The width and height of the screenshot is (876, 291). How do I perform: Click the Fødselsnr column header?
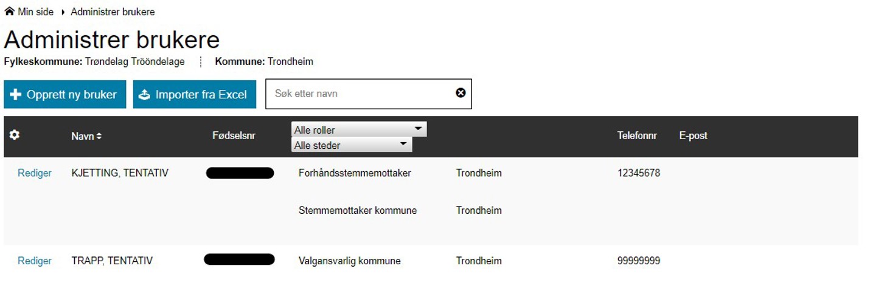tap(234, 135)
